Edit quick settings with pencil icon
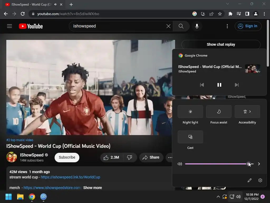 tap(249, 180)
